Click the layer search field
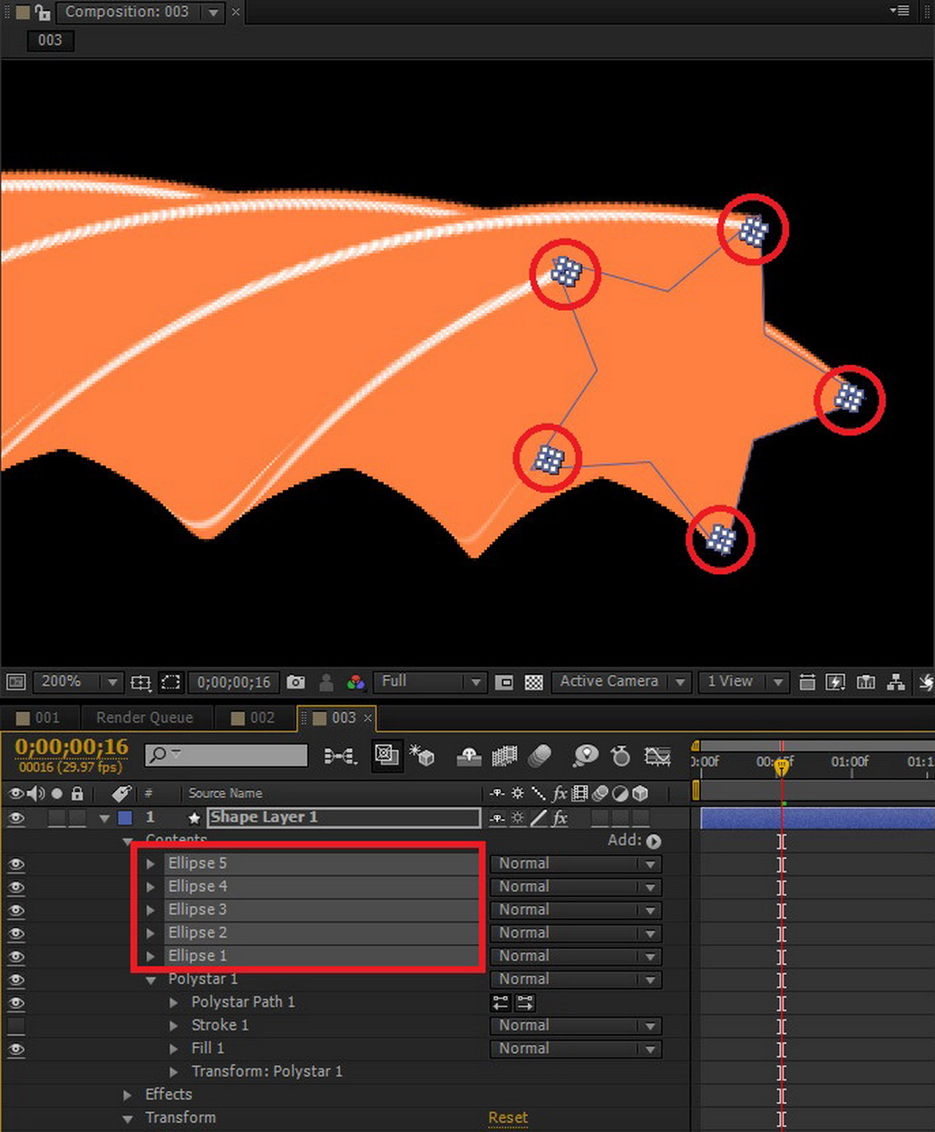 [x=227, y=755]
